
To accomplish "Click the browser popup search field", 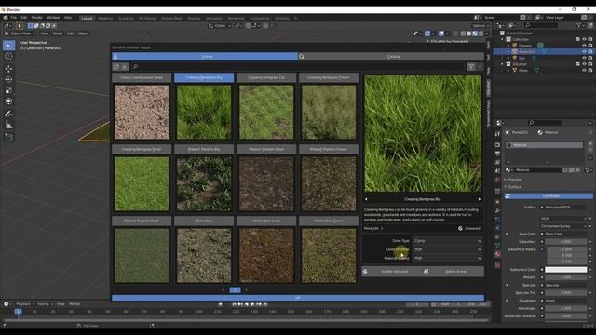I will [x=298, y=67].
